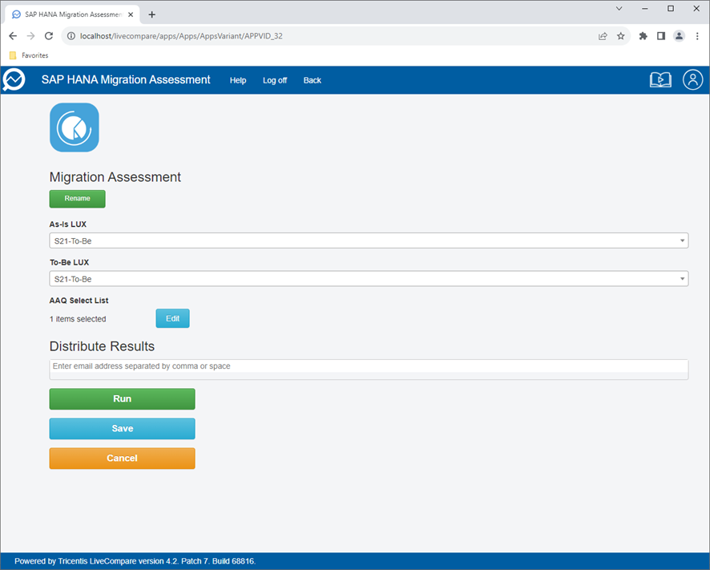Focus the Distribute Results email field
710x570 pixels.
click(369, 370)
